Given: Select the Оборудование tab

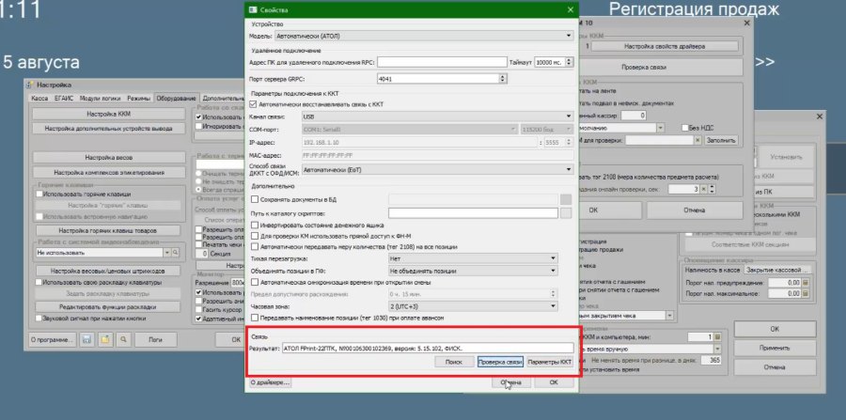Looking at the screenshot, I should (176, 99).
